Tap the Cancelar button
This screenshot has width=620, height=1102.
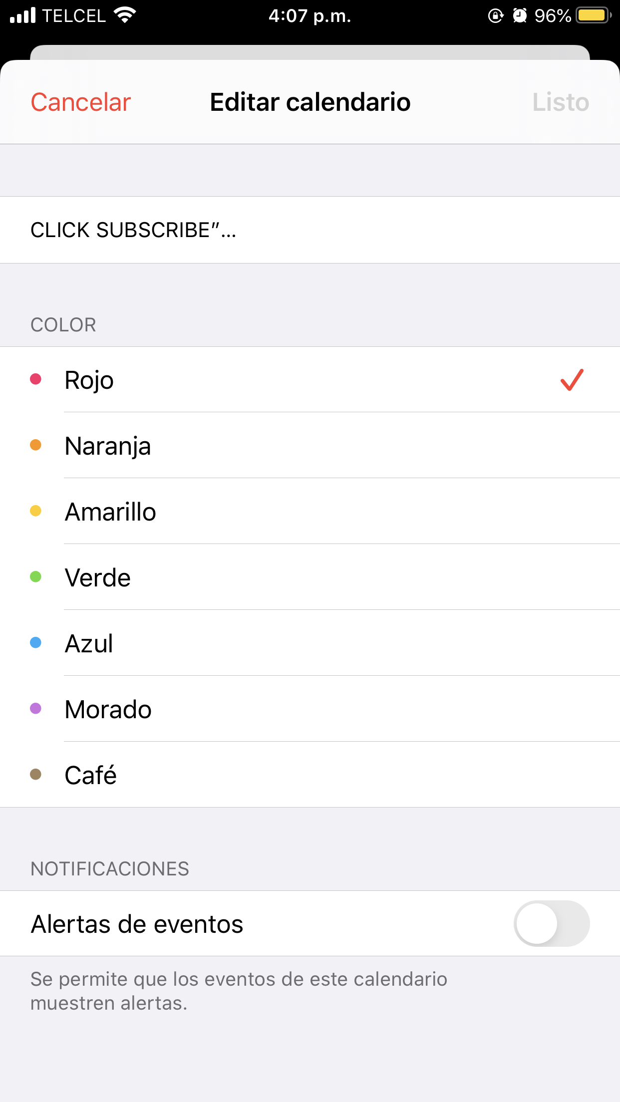(80, 102)
